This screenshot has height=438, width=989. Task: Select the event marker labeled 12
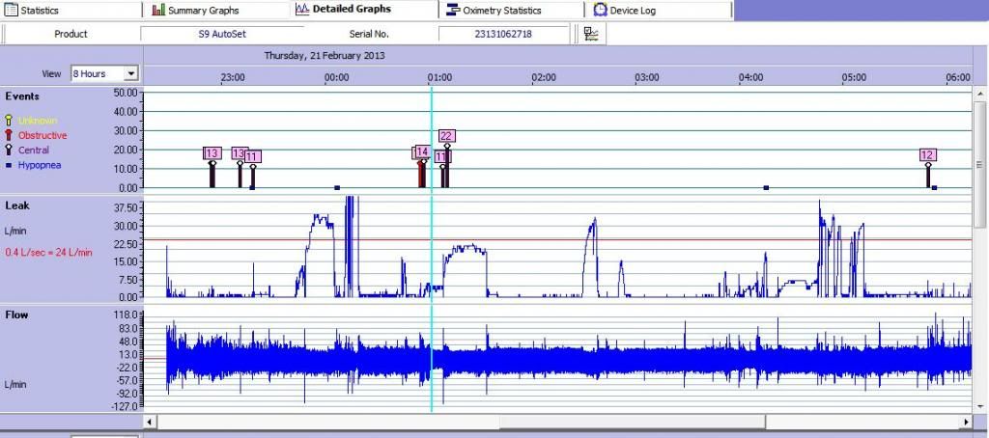click(x=927, y=155)
